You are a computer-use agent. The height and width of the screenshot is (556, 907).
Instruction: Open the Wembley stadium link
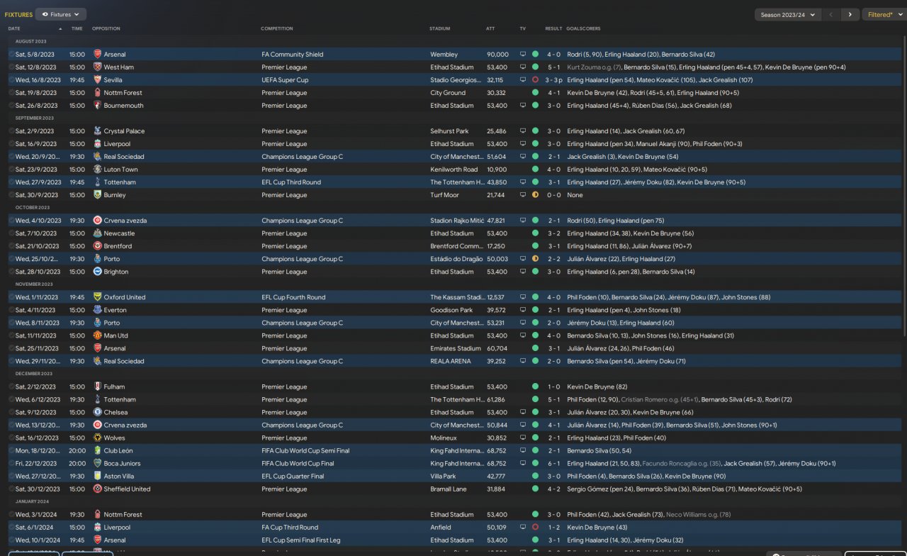point(444,55)
